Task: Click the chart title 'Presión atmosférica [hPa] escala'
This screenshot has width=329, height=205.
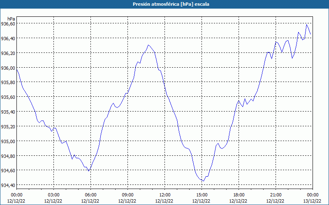Action: pyautogui.click(x=171, y=4)
